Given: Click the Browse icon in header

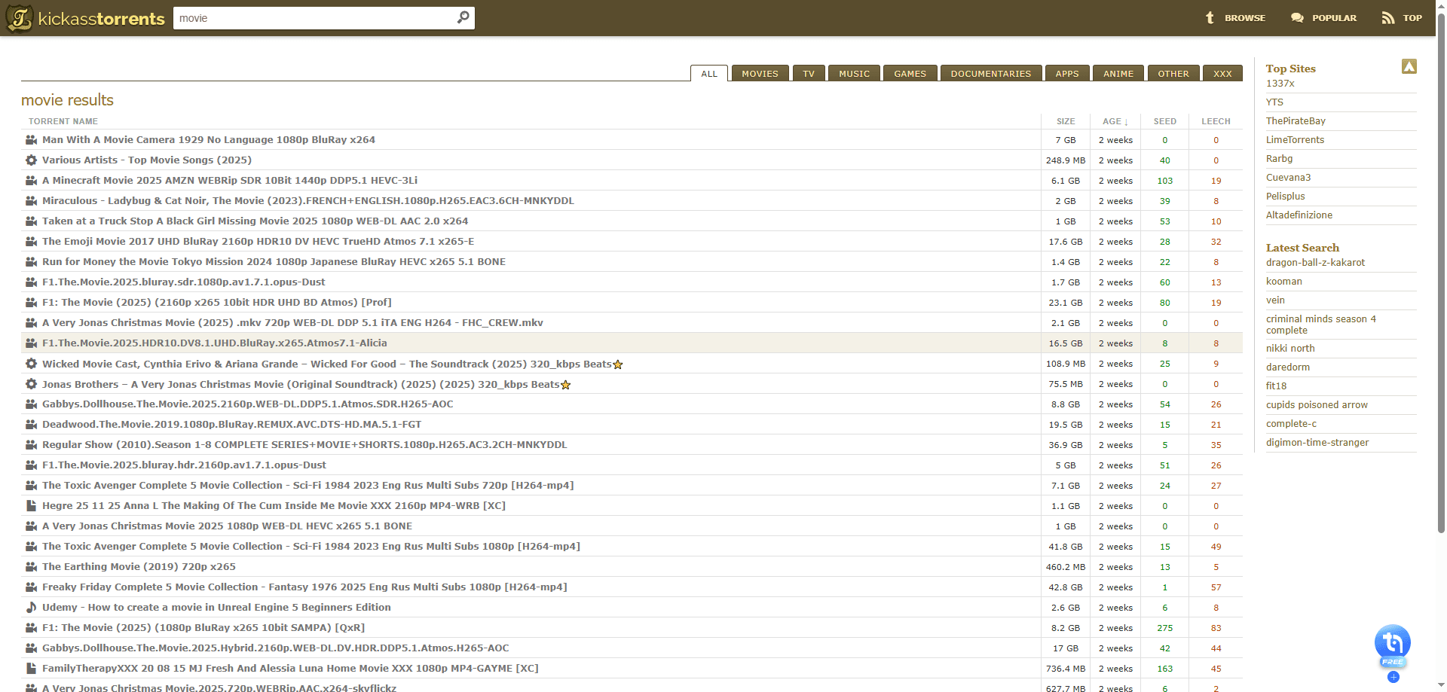Looking at the screenshot, I should (x=1210, y=18).
